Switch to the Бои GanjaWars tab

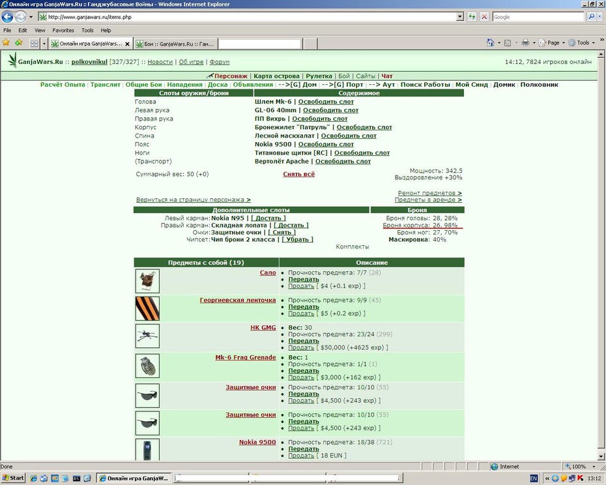[x=175, y=44]
